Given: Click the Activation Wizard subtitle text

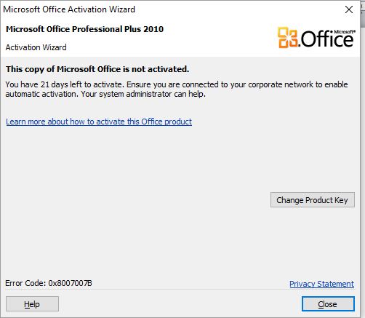Looking at the screenshot, I should pos(36,47).
